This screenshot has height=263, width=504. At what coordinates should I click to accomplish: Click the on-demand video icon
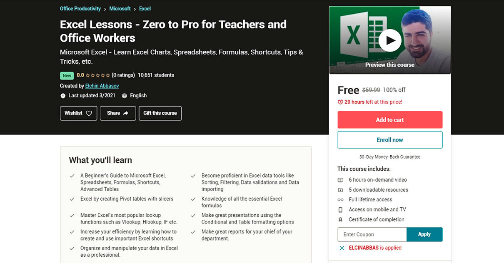tap(340, 180)
